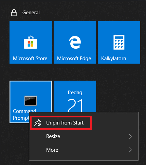
Task: Click the Kalkylatorn tile label
Action: (114, 59)
